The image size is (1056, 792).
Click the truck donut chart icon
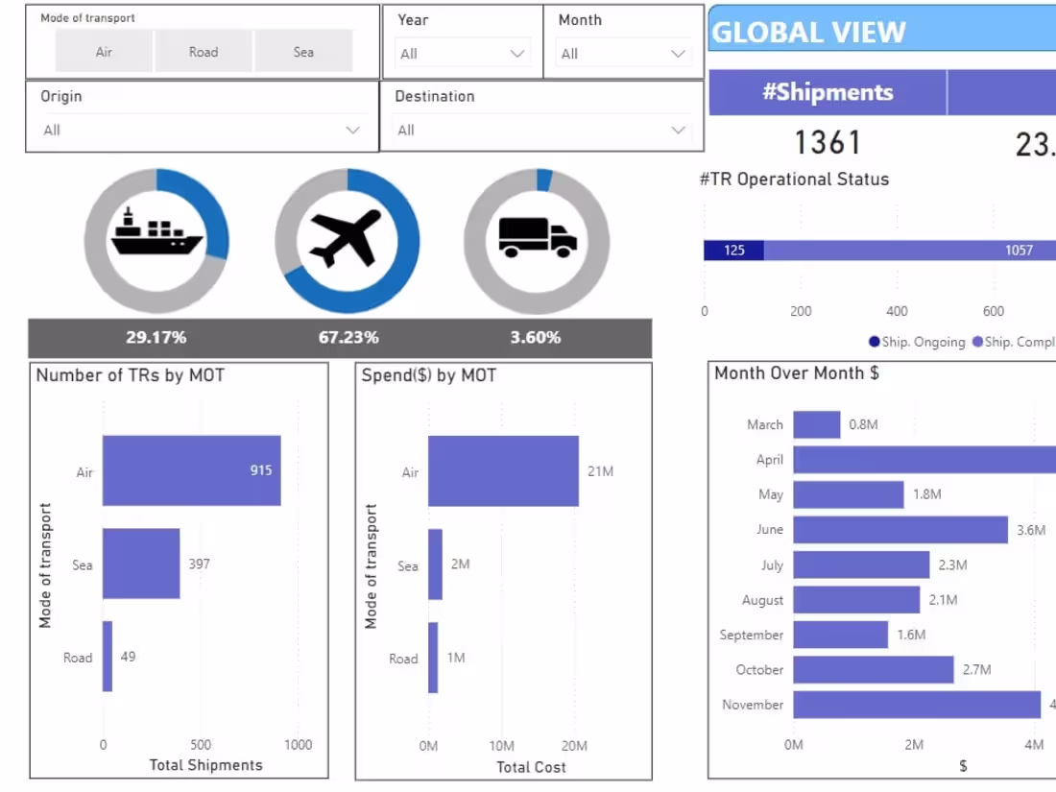[536, 238]
